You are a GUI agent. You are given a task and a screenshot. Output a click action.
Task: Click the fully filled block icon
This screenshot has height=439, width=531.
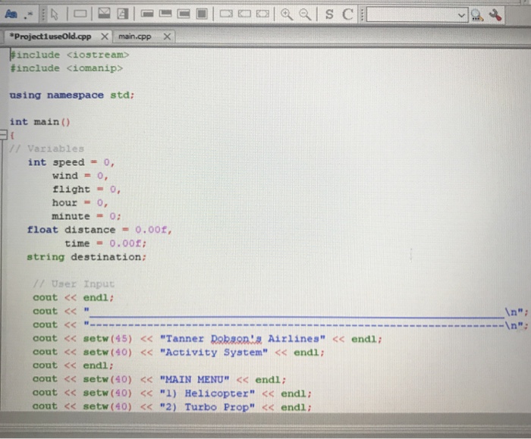(202, 14)
